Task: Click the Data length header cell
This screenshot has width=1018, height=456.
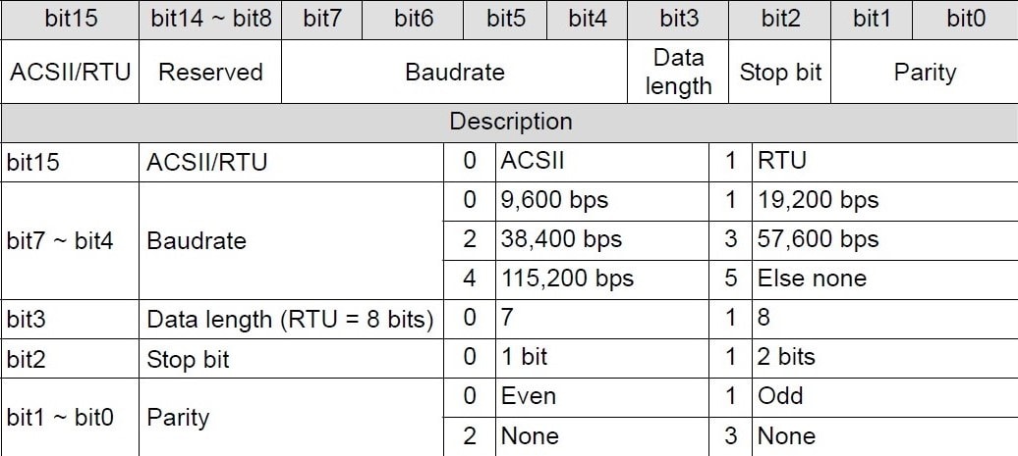Action: coord(678,72)
